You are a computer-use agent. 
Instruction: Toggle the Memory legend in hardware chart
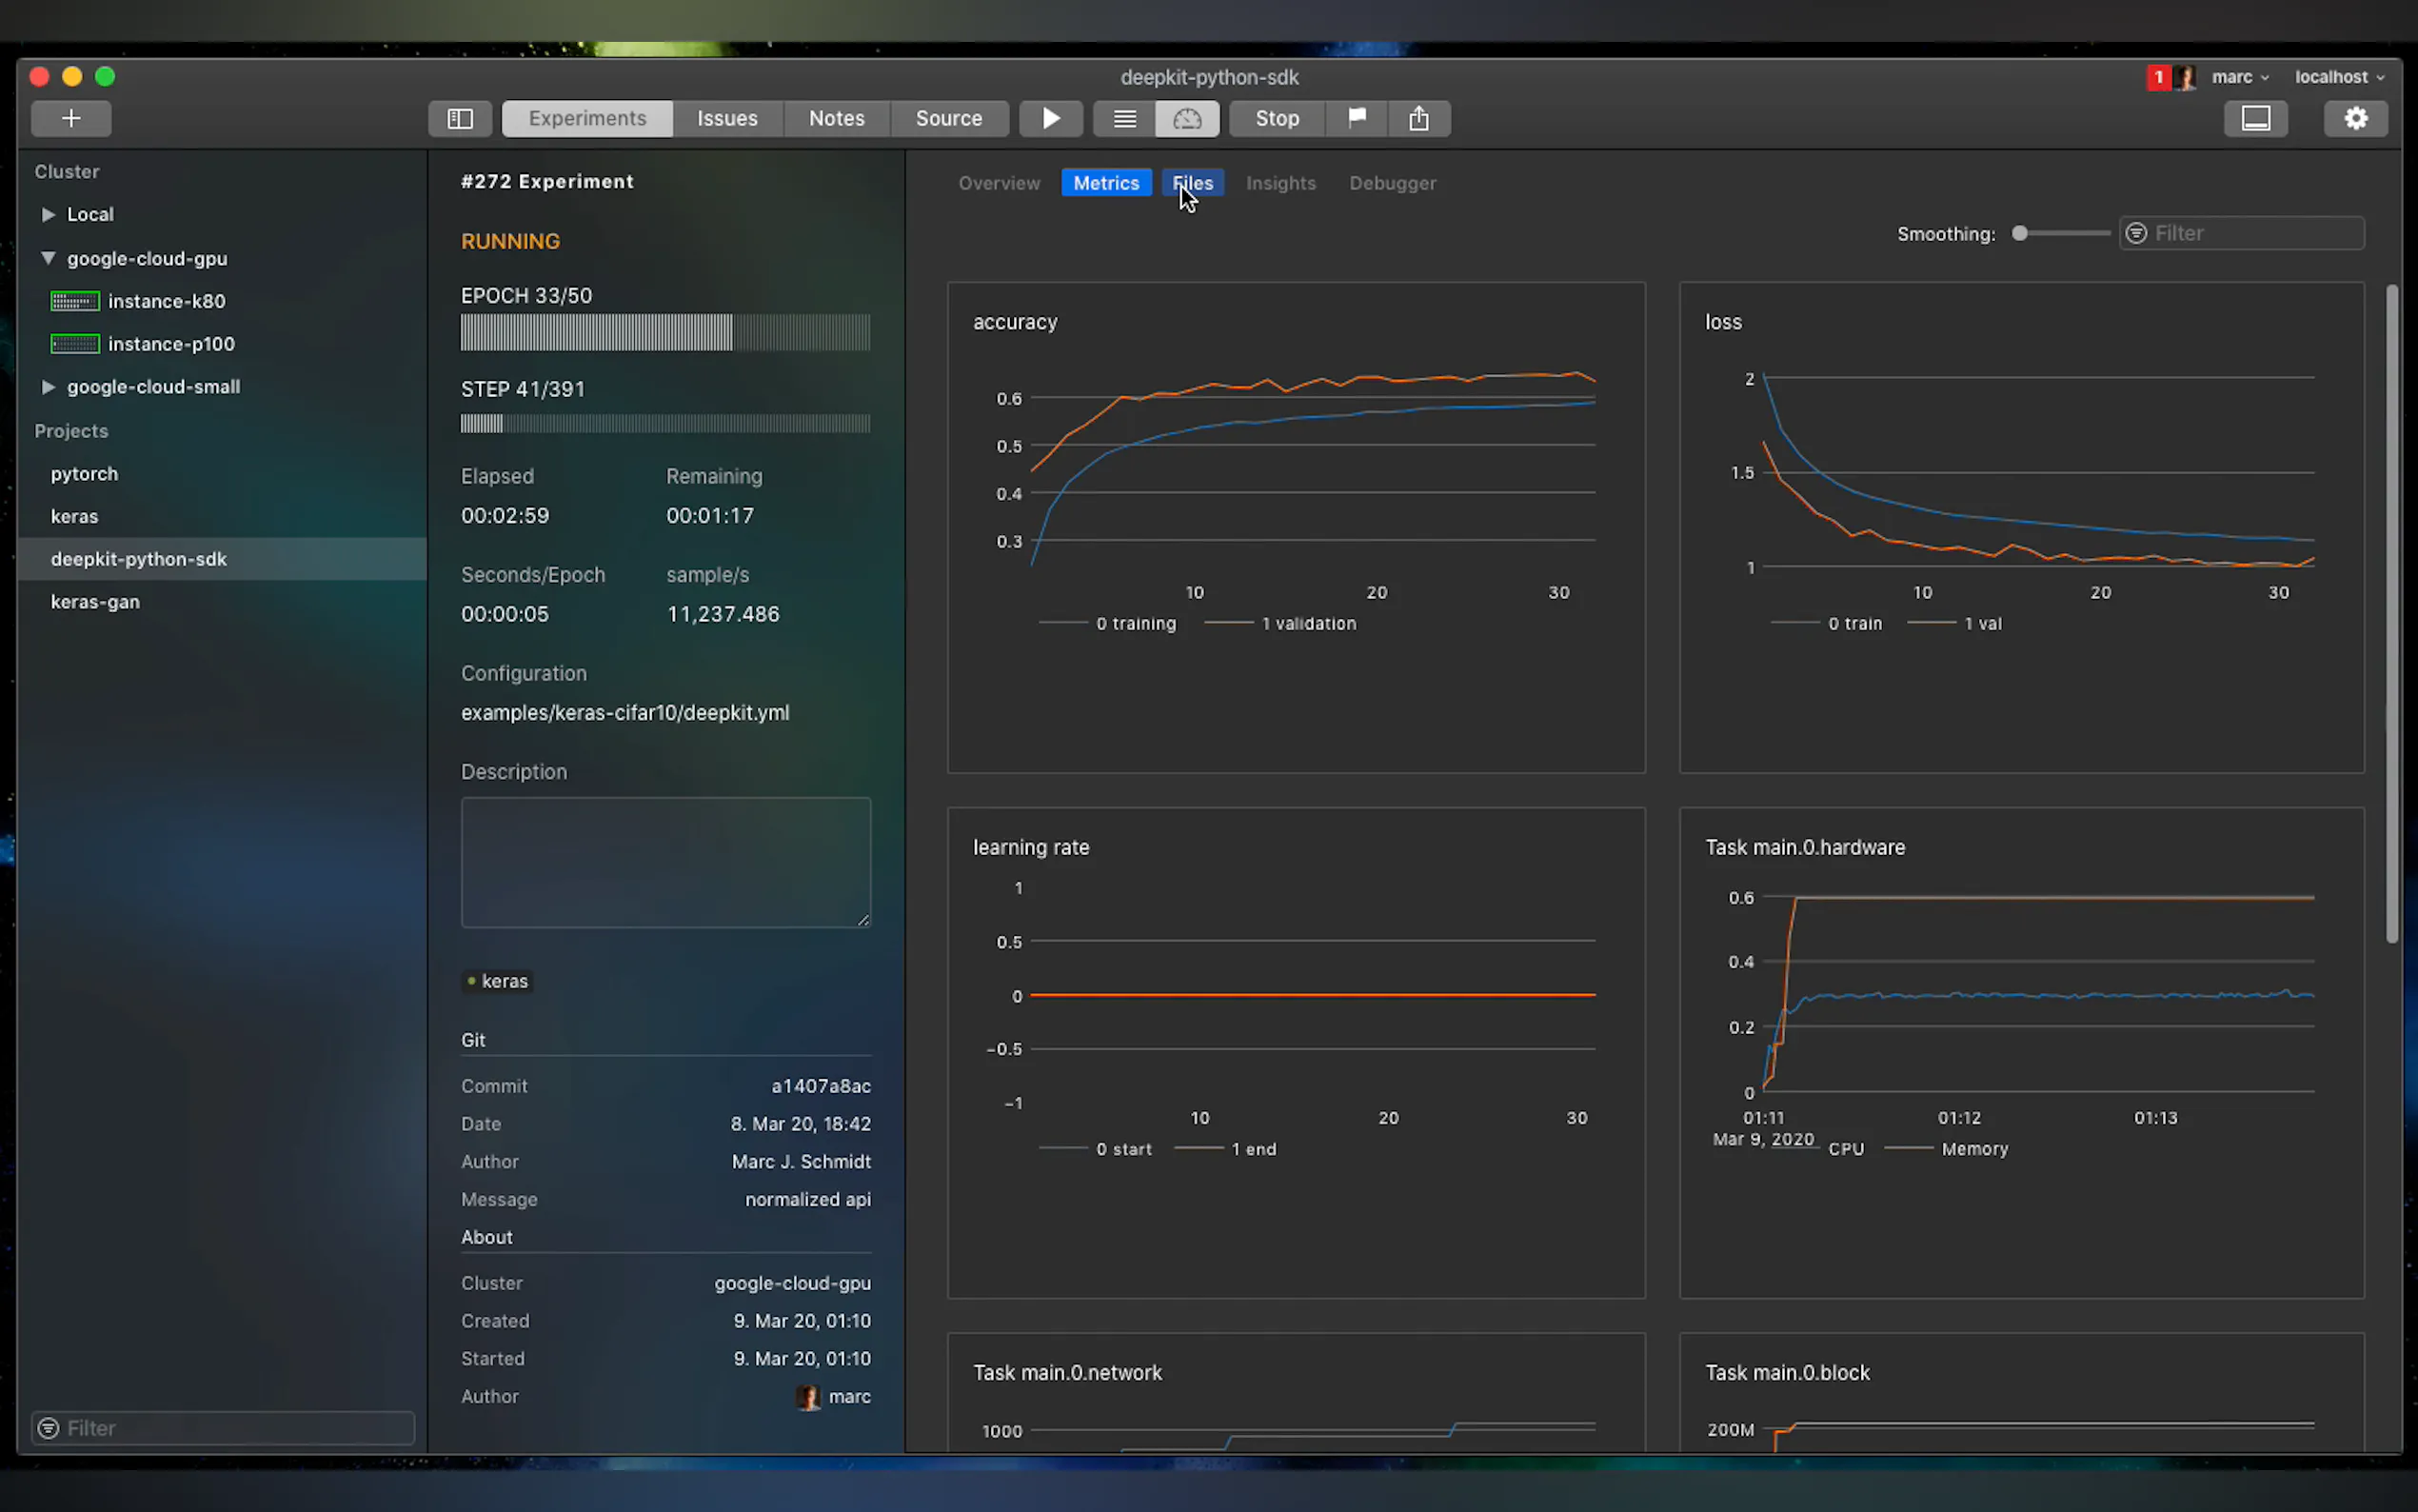[1973, 1149]
